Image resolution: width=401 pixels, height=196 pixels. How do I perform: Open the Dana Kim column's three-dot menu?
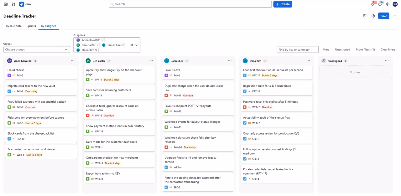[308, 61]
